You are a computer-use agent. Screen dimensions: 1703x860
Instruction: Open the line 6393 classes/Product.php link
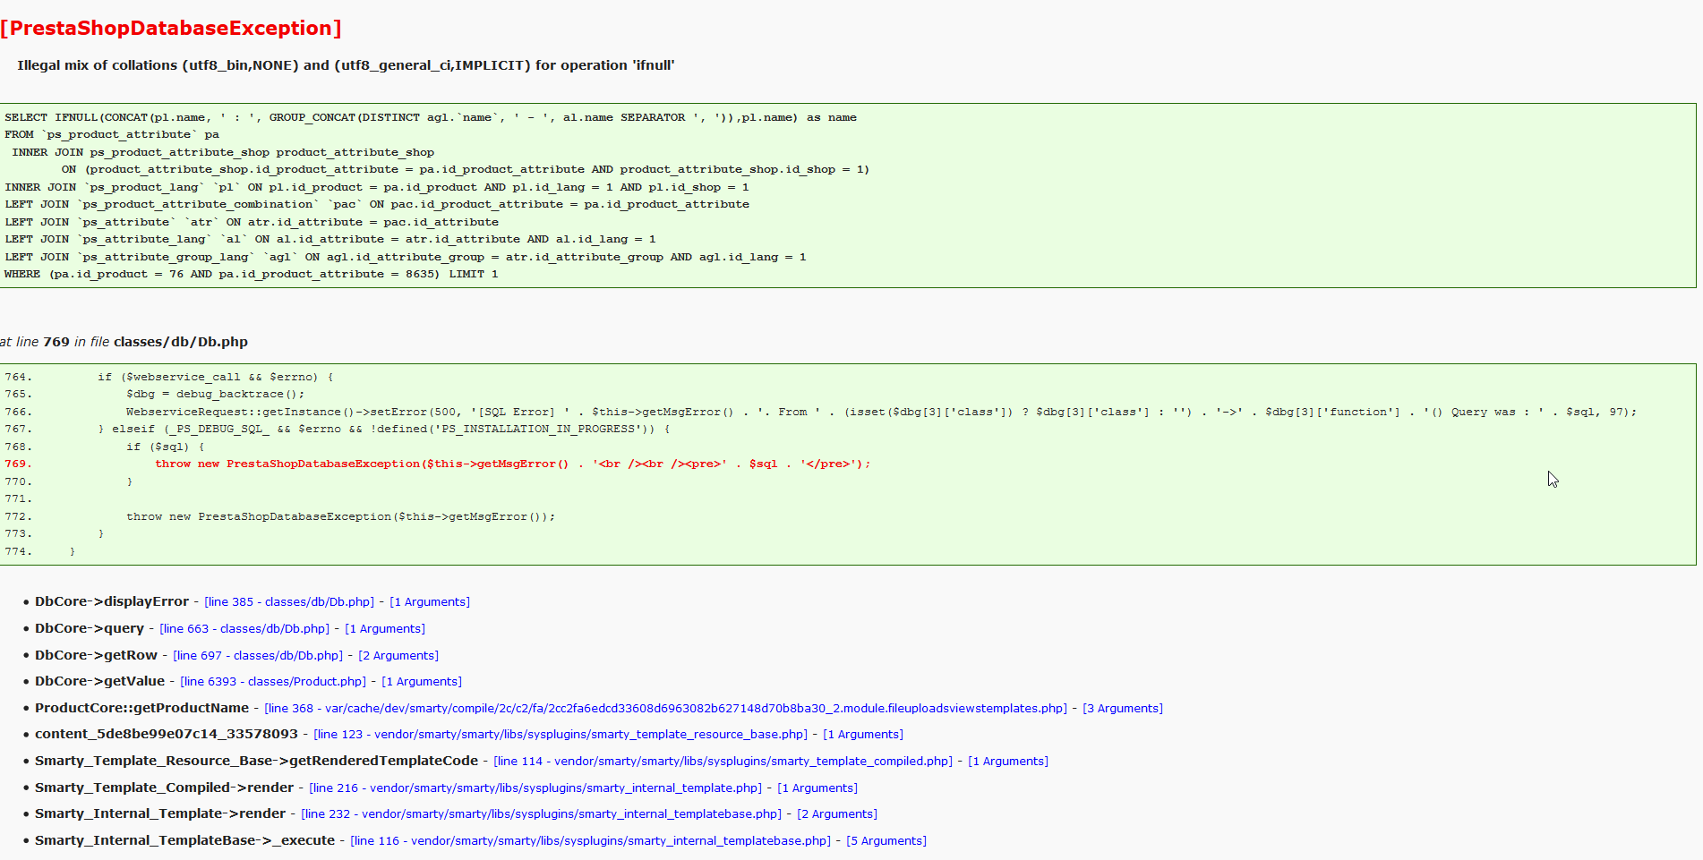[x=273, y=682]
